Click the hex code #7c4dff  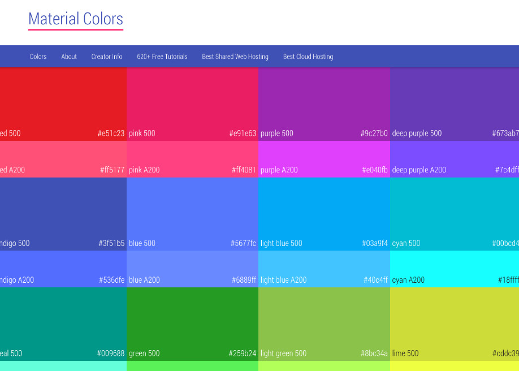[x=507, y=170]
